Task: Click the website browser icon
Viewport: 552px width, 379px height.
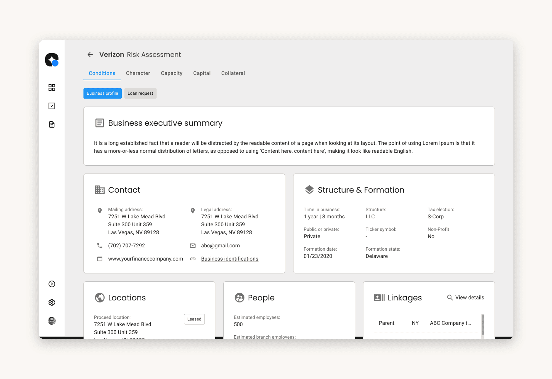Action: tap(100, 259)
